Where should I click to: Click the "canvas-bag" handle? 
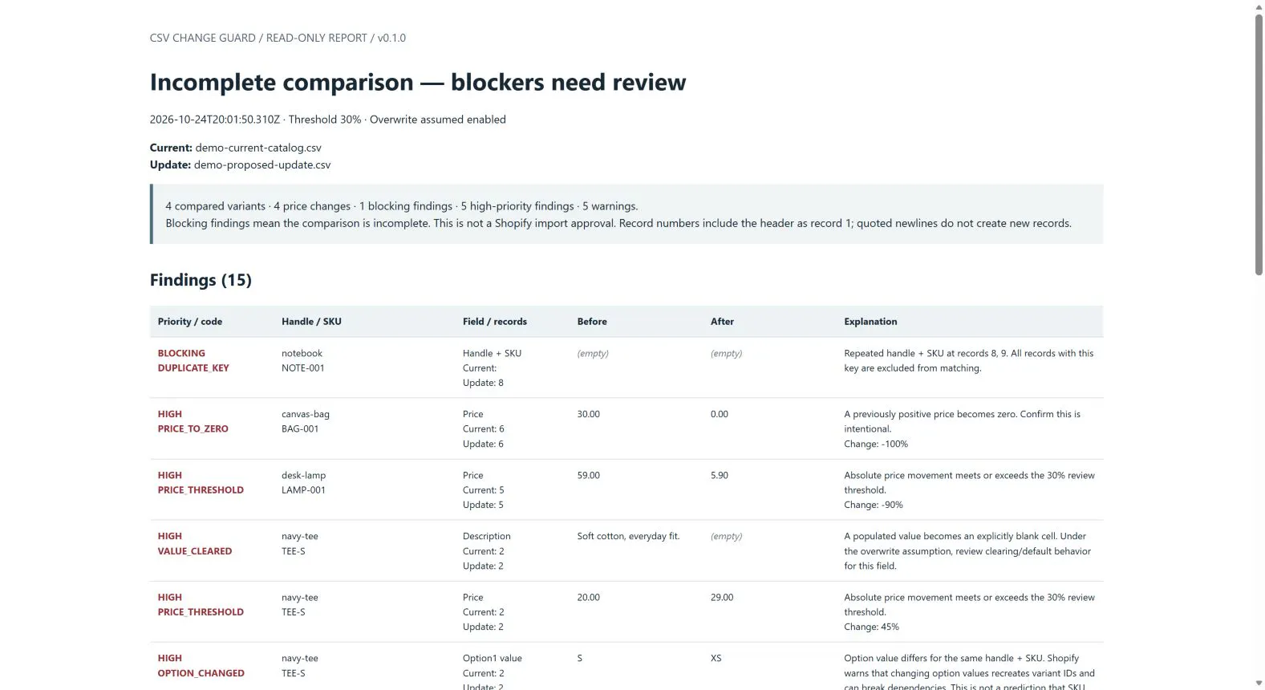point(306,414)
